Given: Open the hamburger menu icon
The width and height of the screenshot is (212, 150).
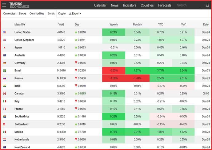Looking at the screenshot, I should pyautogui.click(x=4, y=5).
